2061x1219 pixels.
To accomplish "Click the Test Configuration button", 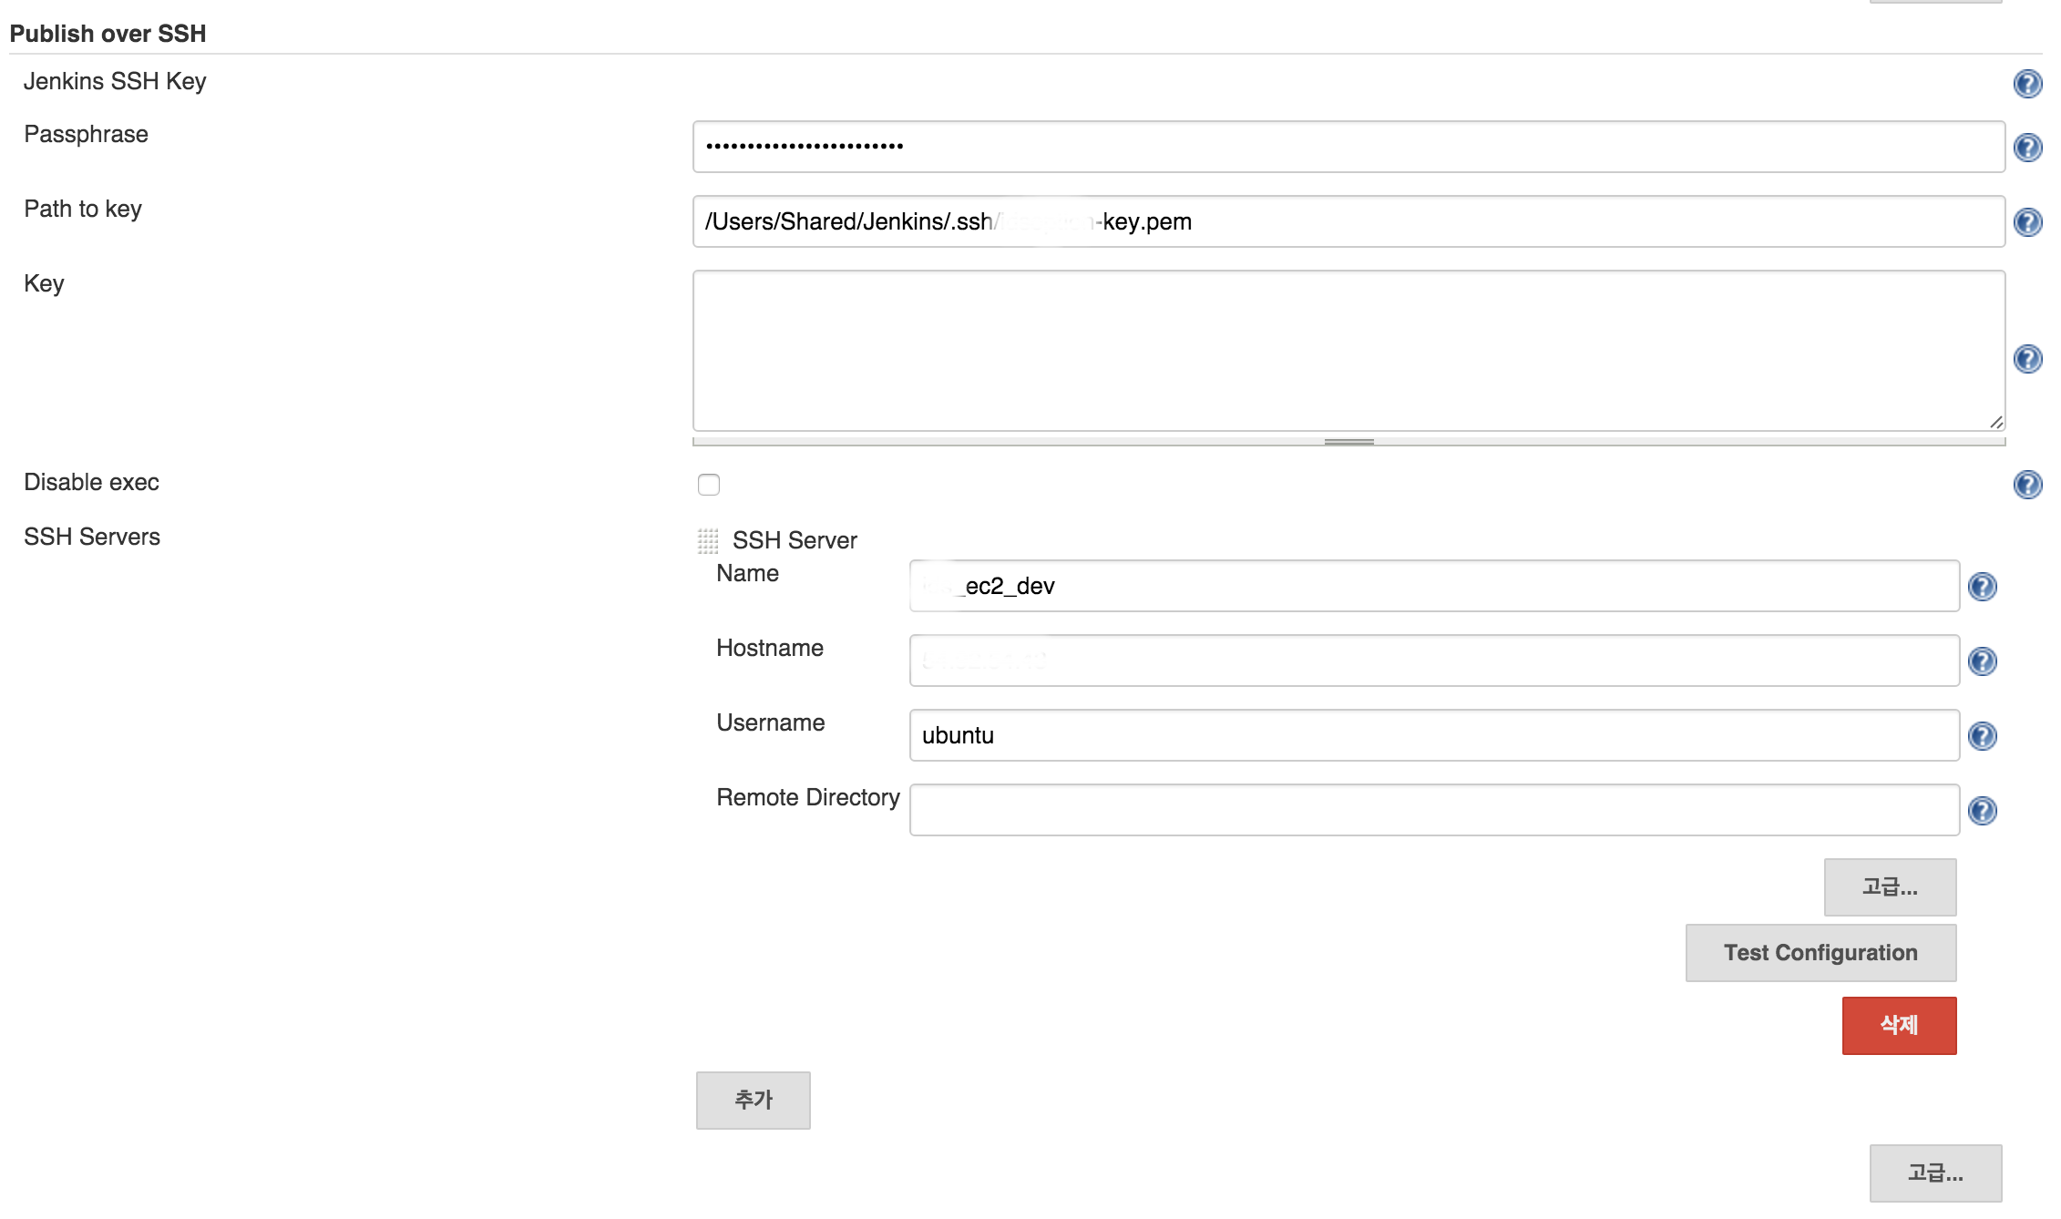I will click(x=1820, y=953).
